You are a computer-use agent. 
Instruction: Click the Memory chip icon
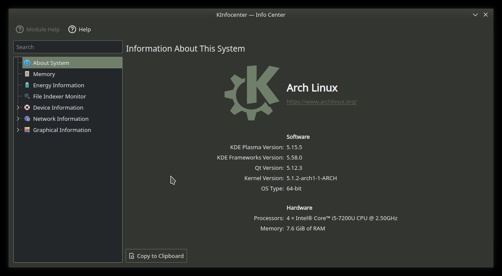coord(27,74)
